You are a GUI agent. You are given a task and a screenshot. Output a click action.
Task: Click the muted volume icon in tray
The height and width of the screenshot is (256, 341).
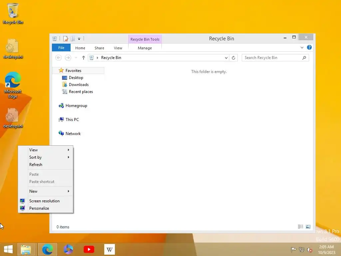pos(310,250)
